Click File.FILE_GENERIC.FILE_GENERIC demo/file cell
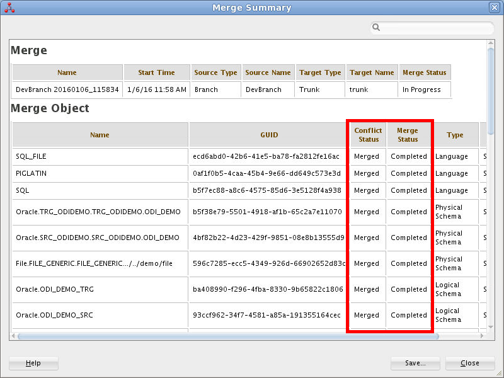Screen dimensions: 504x378 click(x=100, y=263)
